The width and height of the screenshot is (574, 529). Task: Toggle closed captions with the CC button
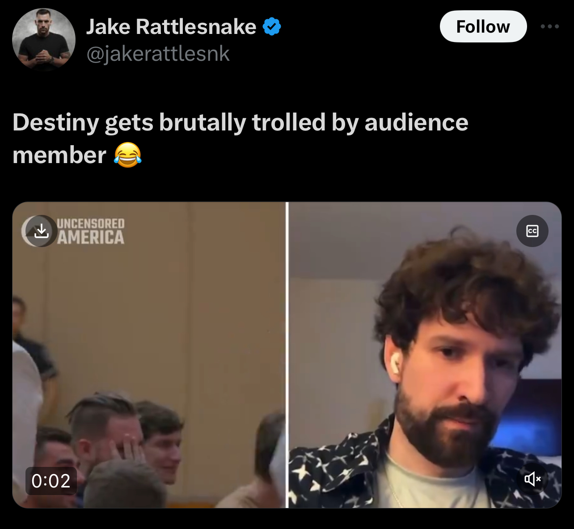[x=532, y=231]
